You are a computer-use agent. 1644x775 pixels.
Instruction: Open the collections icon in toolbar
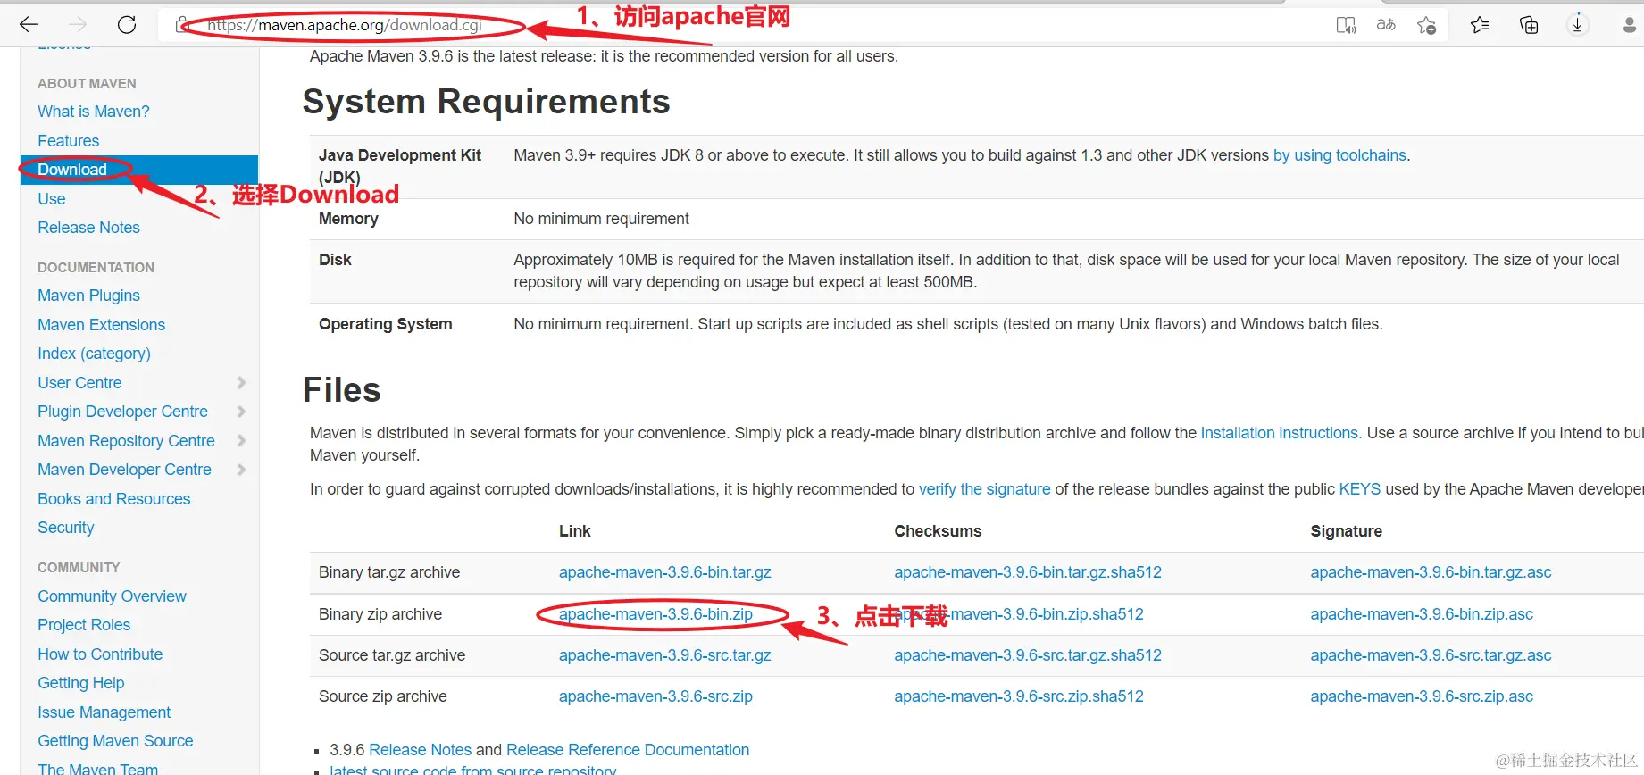pyautogui.click(x=1529, y=25)
